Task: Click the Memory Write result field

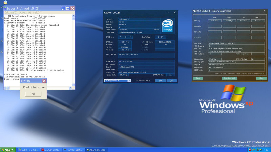Action: [x=229, y=21]
